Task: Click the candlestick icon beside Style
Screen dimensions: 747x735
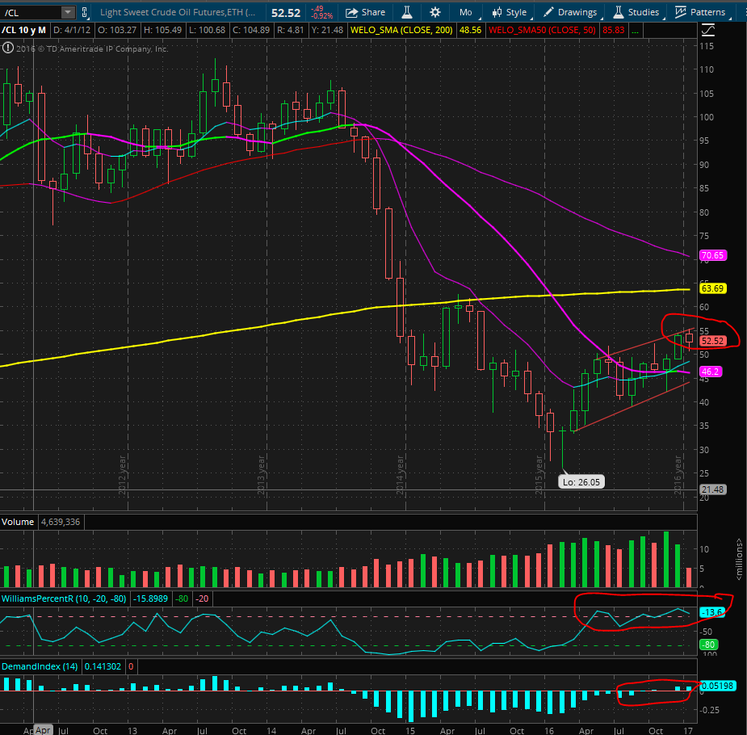Action: [x=497, y=12]
